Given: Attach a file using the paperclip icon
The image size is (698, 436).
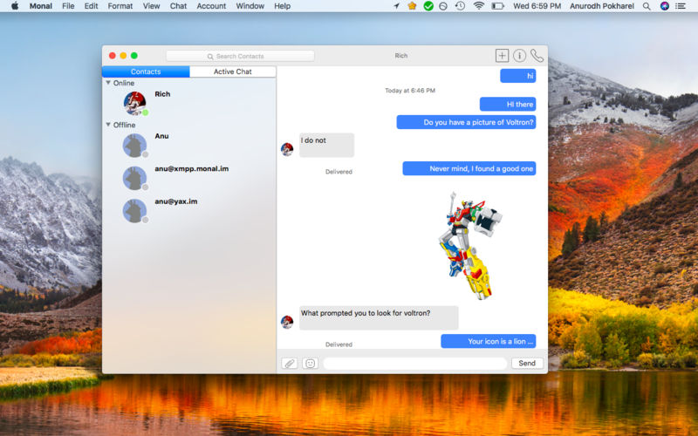Looking at the screenshot, I should 290,363.
